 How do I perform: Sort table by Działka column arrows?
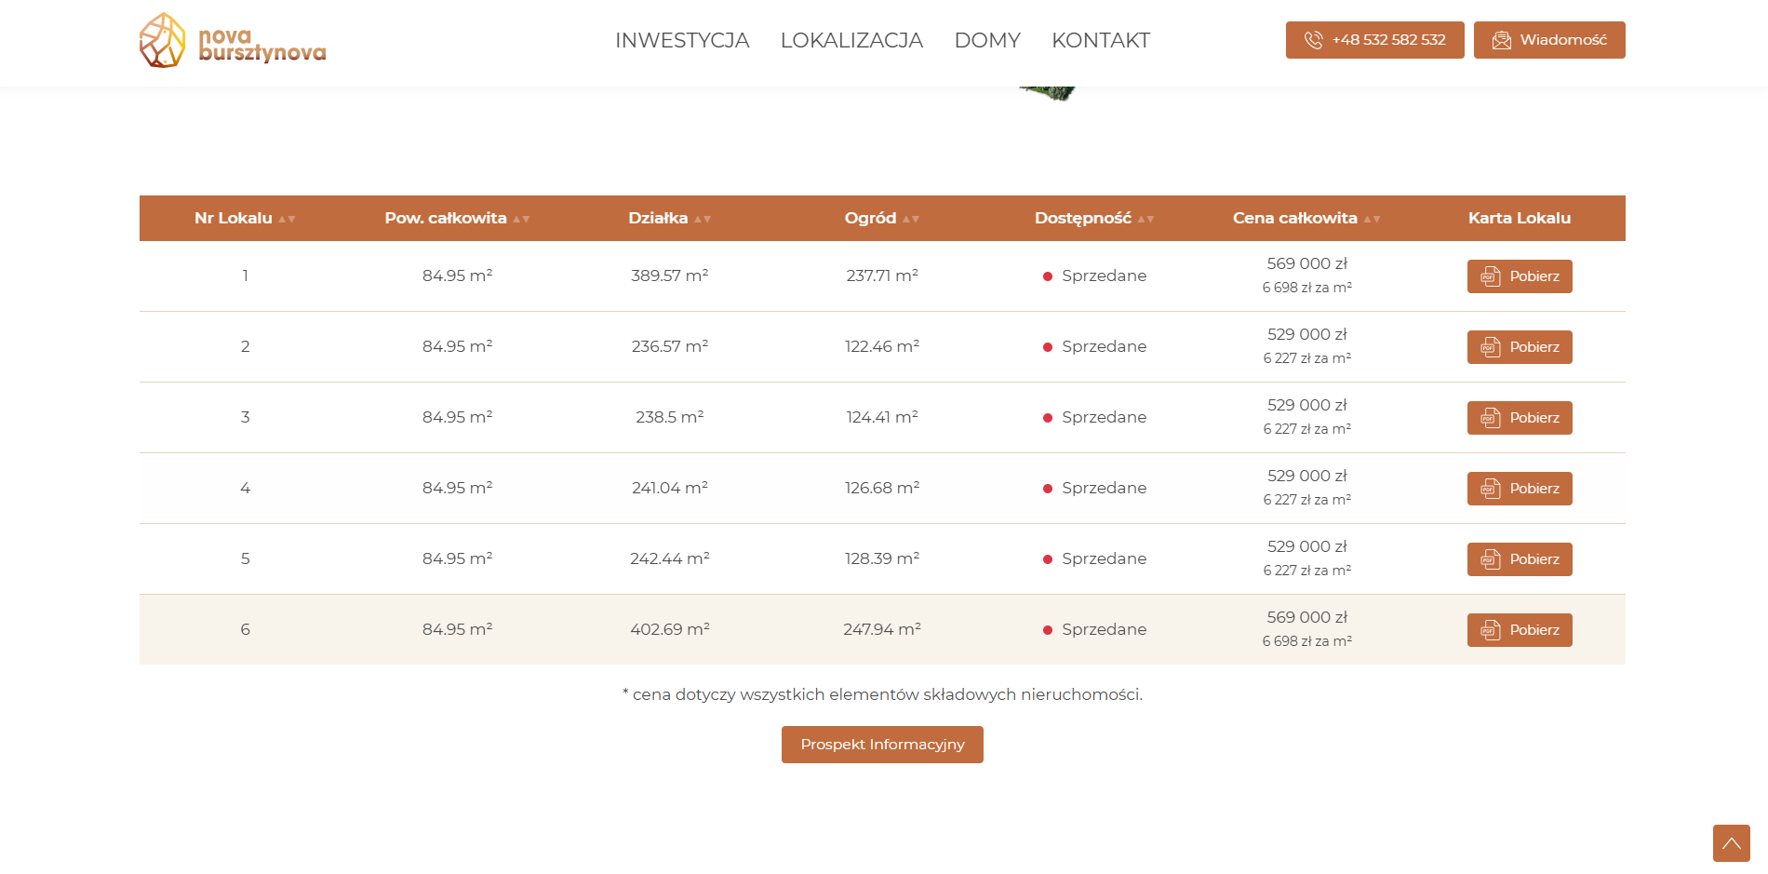703,219
